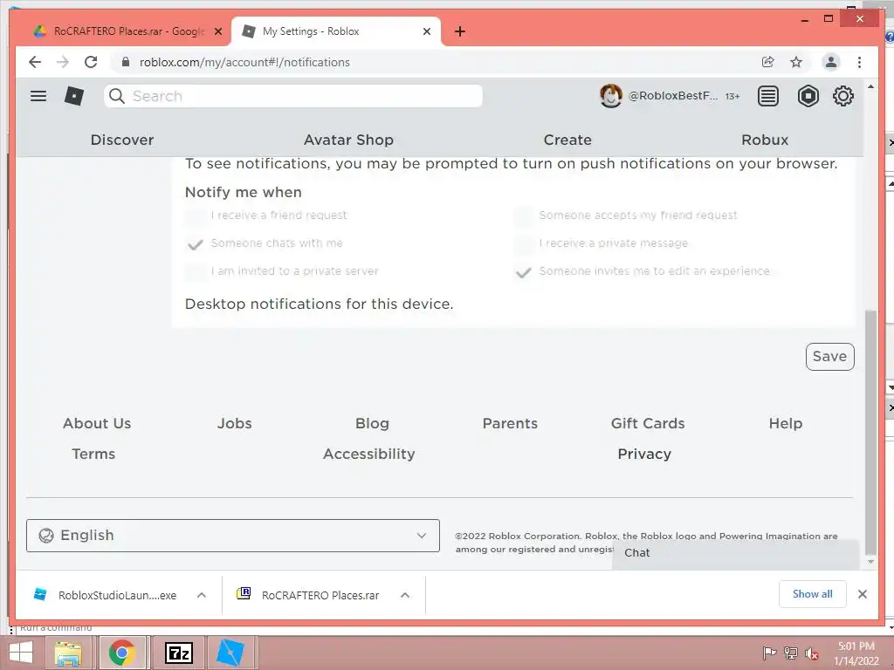Viewport: 894px width, 670px height.
Task: Toggle 'Someone invites me to edit an experience'
Action: (524, 272)
